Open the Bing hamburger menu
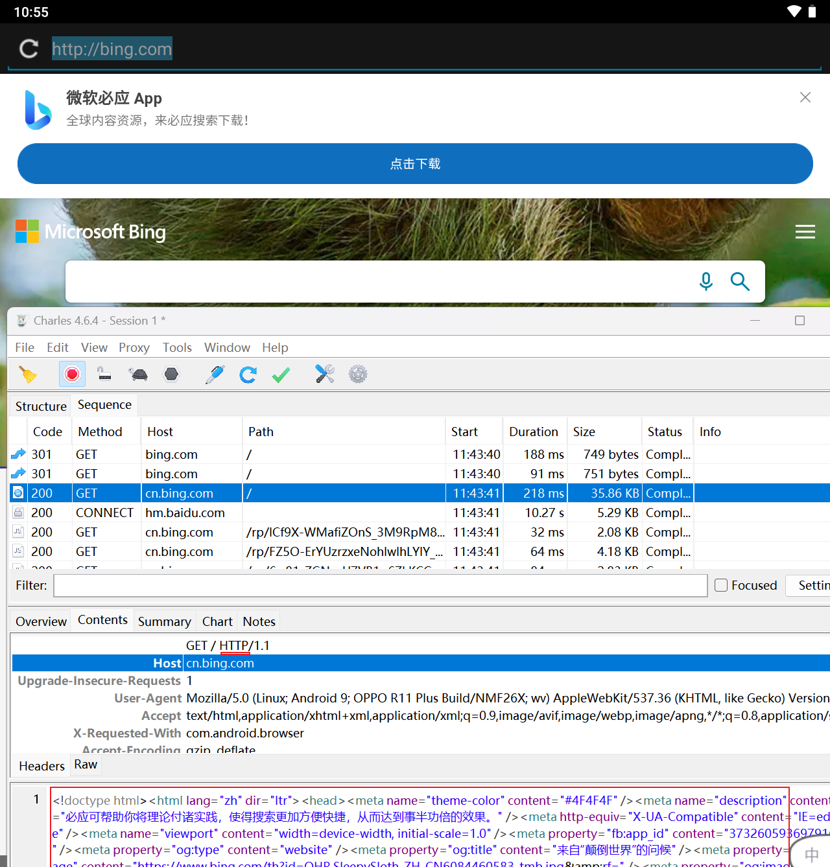The image size is (830, 867). 805,232
